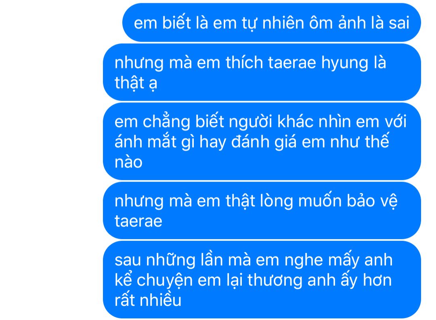Click the message starting "sau những lần mà em nghe"

[262, 280]
